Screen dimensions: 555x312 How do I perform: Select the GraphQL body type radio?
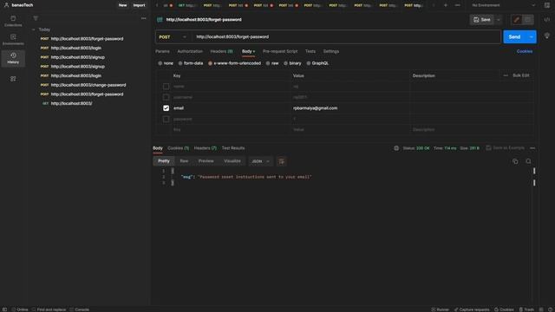pyautogui.click(x=309, y=63)
